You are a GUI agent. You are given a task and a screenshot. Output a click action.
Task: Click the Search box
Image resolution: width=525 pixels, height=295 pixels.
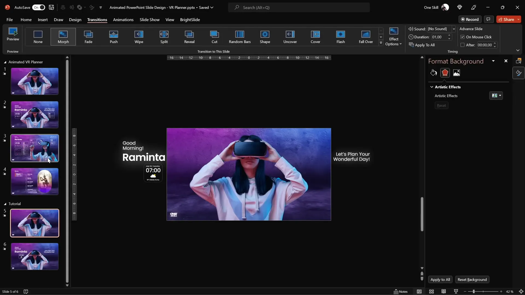[x=299, y=7]
